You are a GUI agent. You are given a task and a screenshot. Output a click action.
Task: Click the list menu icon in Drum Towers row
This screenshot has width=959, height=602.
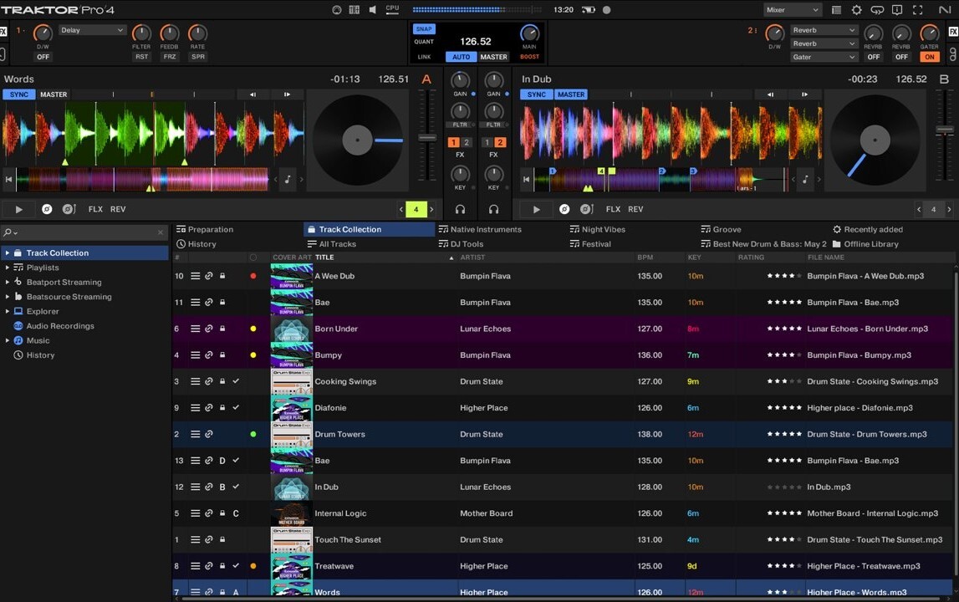coord(195,435)
